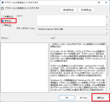The width and height of the screenshot is (110, 102).
Task: Click supported version scroll down arrow
Action: [x=107, y=33]
